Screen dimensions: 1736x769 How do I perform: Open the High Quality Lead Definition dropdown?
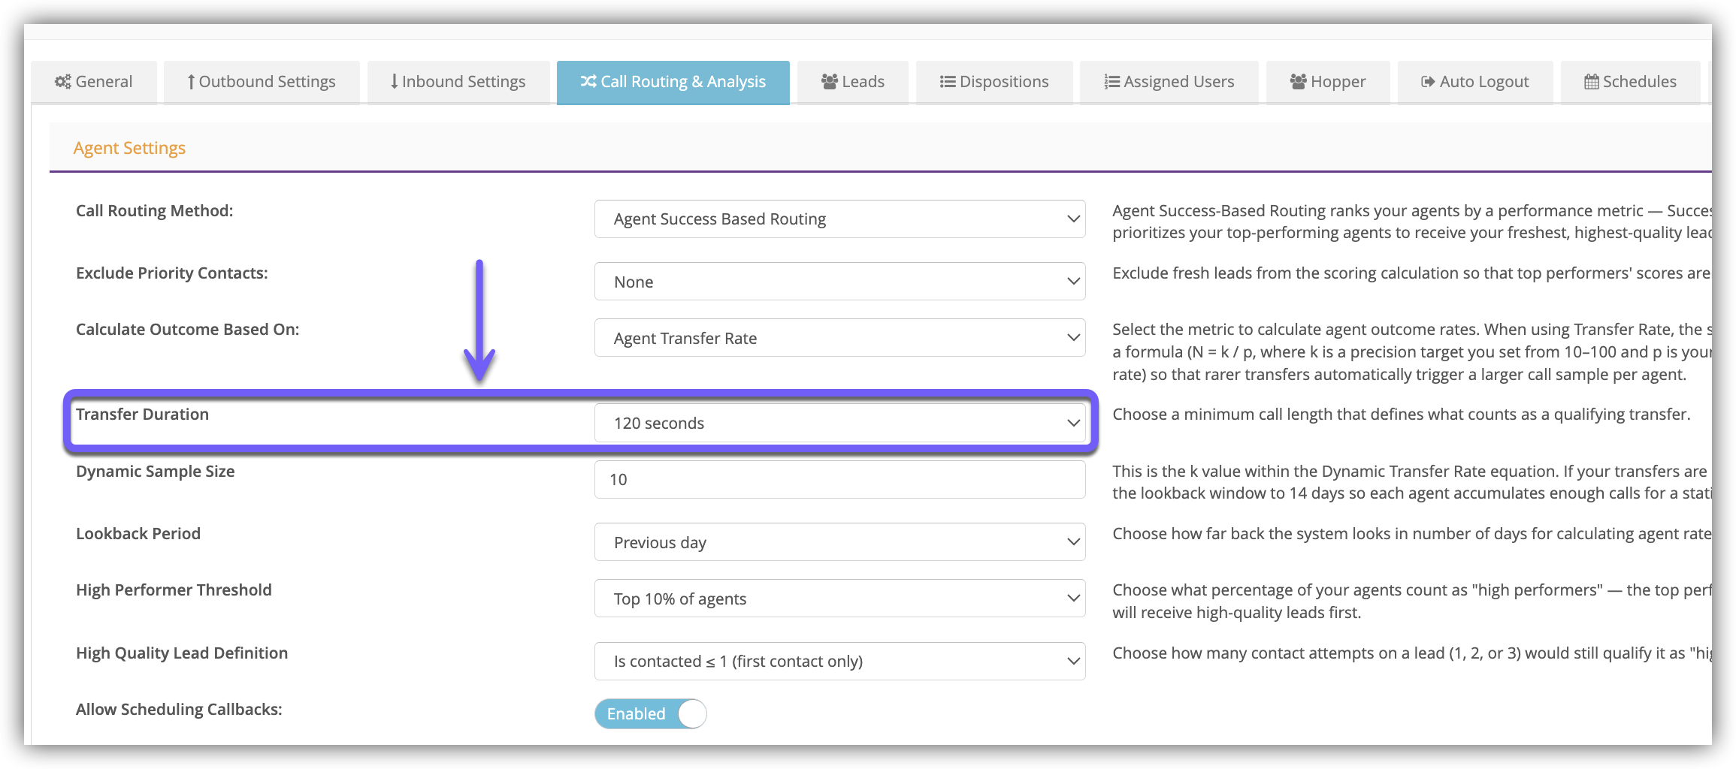coord(839,661)
